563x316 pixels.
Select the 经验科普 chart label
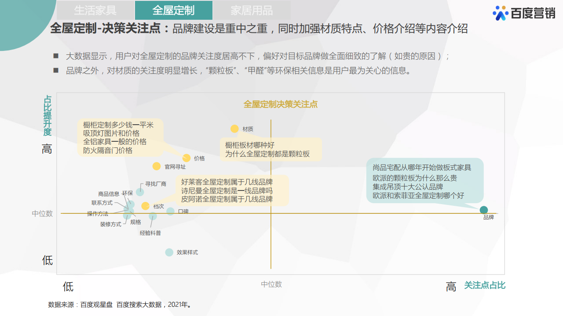[150, 233]
